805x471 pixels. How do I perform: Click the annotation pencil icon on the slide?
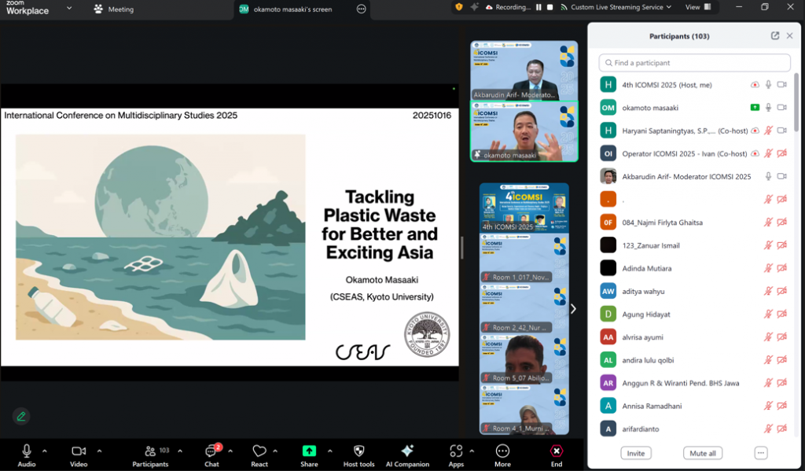tap(21, 416)
